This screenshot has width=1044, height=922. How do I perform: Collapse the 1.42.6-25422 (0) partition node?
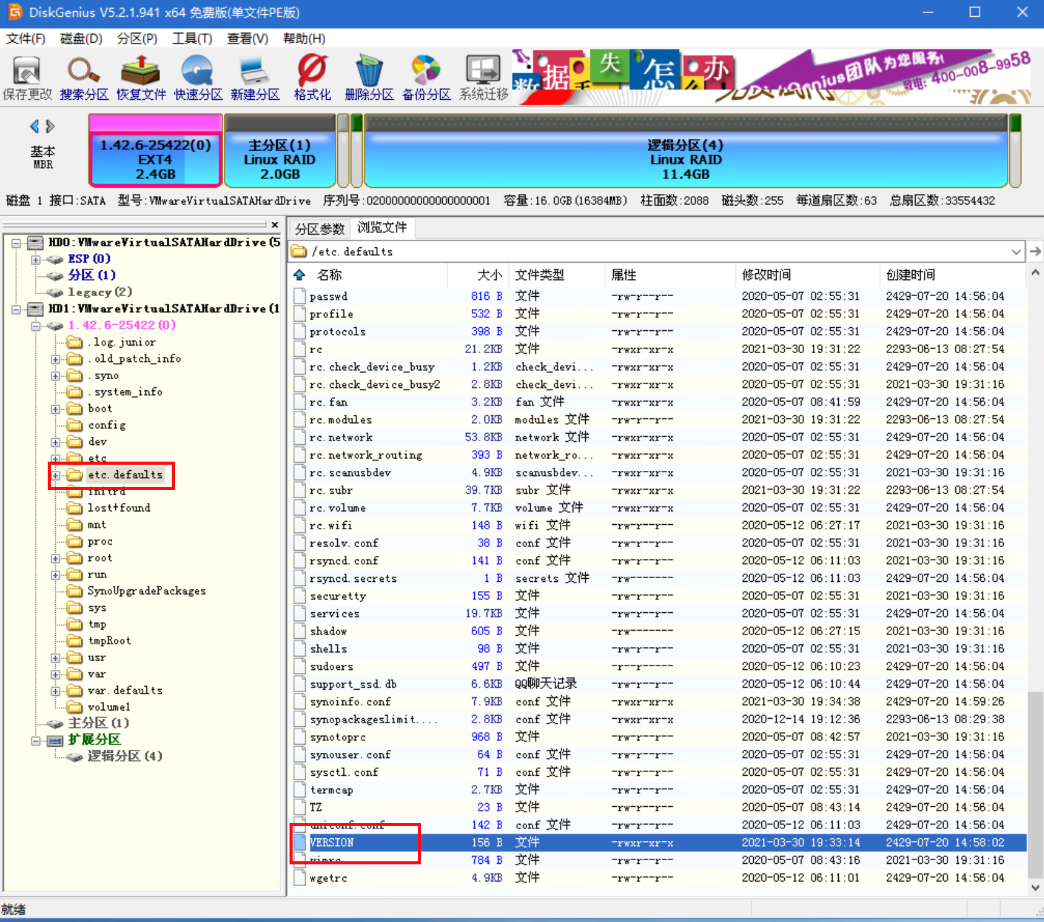[36, 325]
